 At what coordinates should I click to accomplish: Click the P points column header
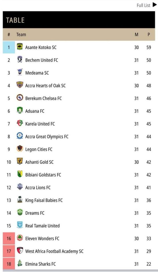(x=149, y=35)
